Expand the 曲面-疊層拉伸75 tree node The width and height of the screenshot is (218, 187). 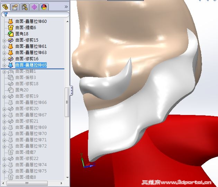4,171
